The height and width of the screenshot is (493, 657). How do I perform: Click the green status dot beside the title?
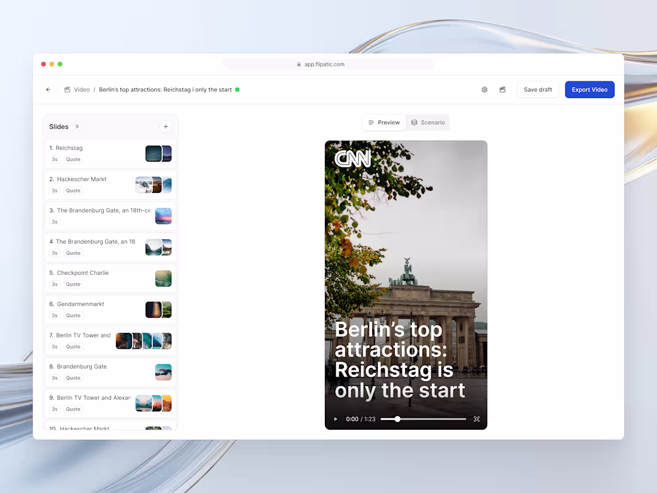237,89
